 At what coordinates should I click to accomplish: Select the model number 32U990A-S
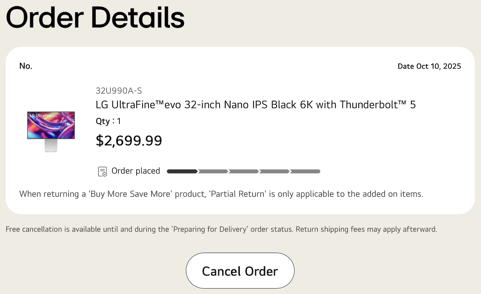tap(119, 91)
